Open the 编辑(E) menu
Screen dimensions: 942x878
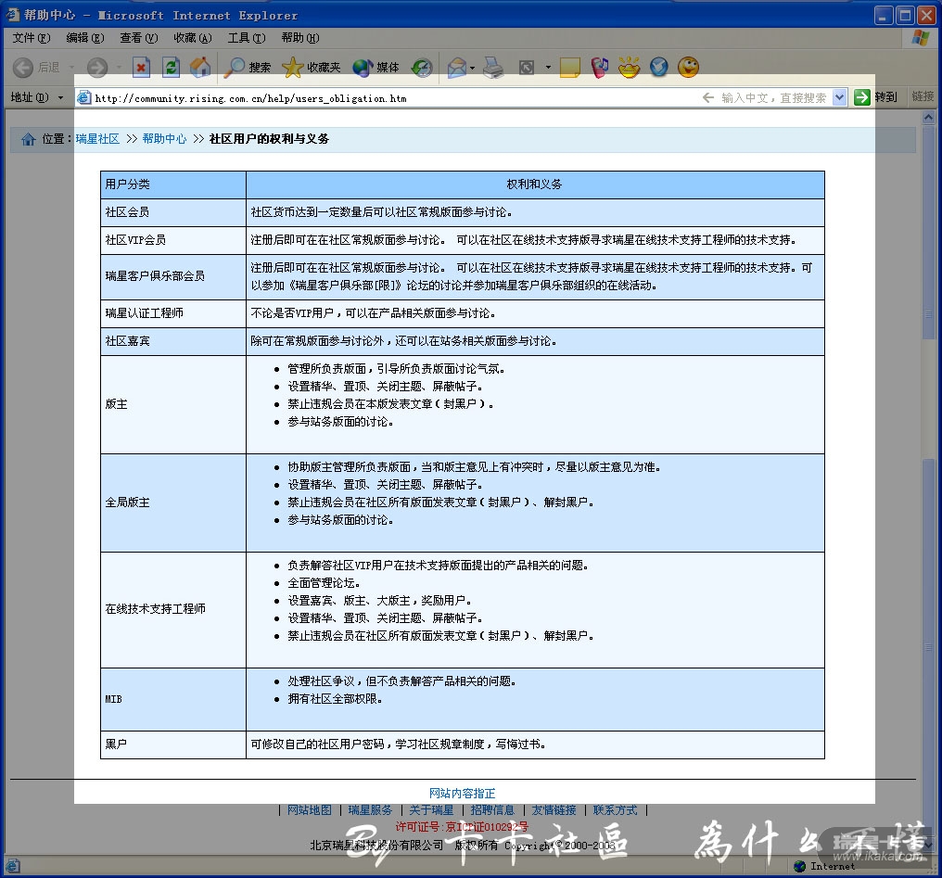point(85,38)
